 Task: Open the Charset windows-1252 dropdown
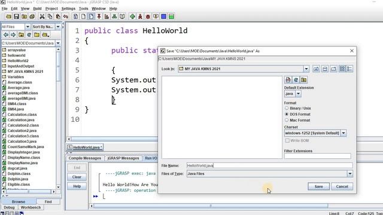(x=344, y=133)
